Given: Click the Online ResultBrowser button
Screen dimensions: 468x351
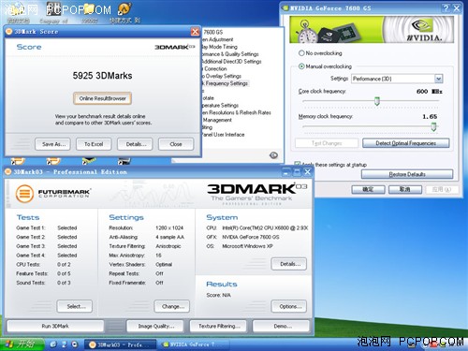Looking at the screenshot, I should click(102, 98).
